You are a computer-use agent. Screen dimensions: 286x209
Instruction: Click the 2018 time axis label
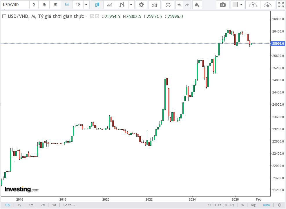pos(63,199)
